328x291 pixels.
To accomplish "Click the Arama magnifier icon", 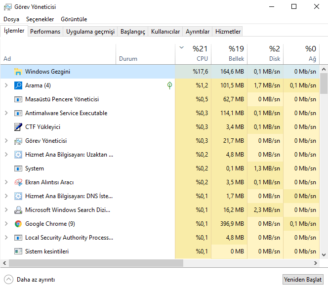I will point(18,85).
